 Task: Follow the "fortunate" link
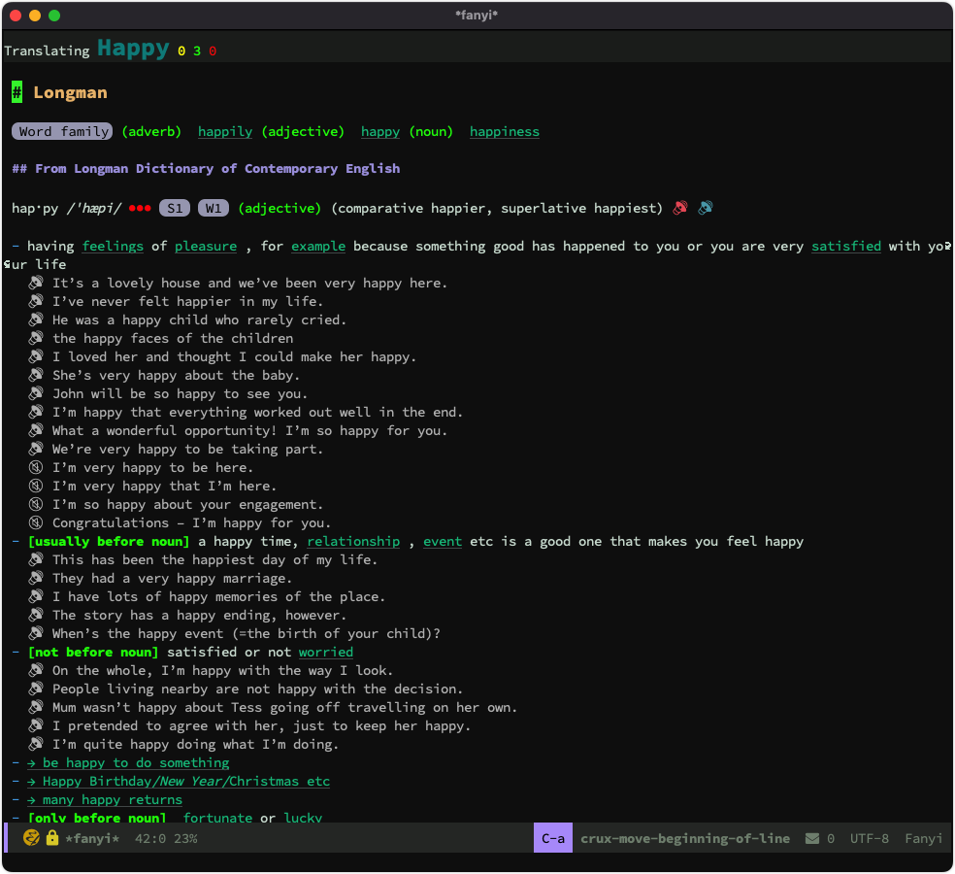coord(217,818)
